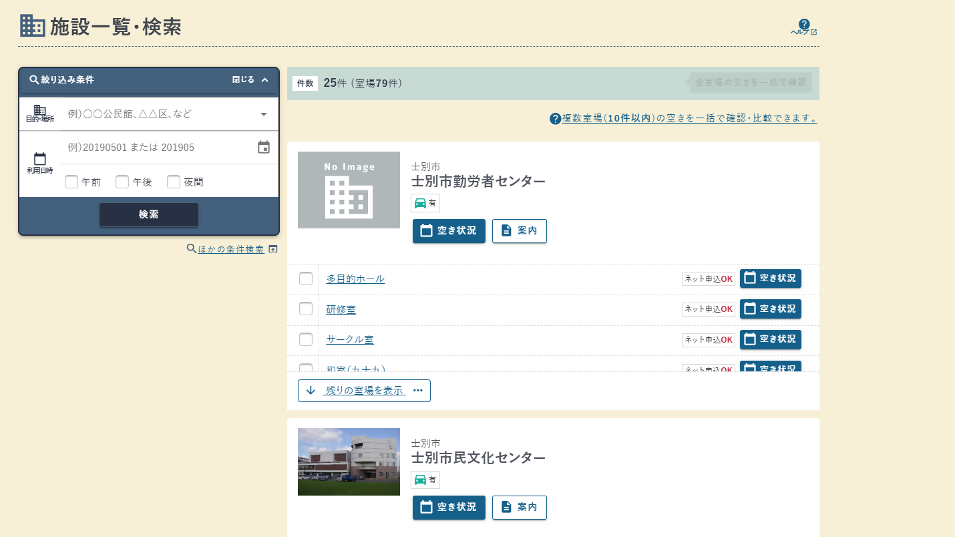Click the question mark icon beside 複数室場 link
Screen dimensions: 955x537
[x=555, y=119]
